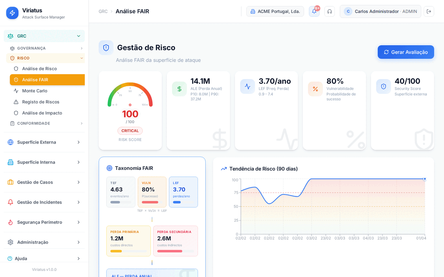Screen dimensions: 444x277
Task: Click the LEF pulse activity icon
Action: click(248, 86)
